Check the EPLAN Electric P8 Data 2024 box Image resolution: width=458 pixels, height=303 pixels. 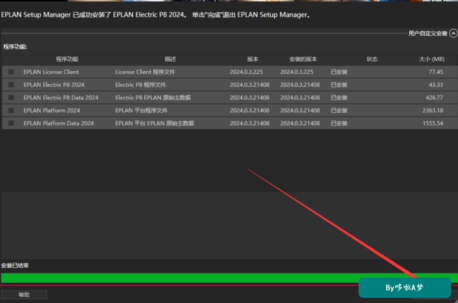pyautogui.click(x=11, y=97)
